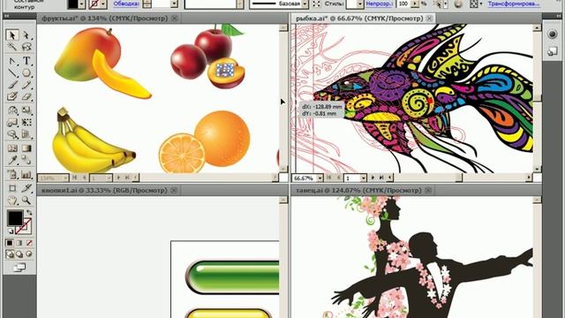Open the Трансформирова... transform link

pyautogui.click(x=514, y=4)
